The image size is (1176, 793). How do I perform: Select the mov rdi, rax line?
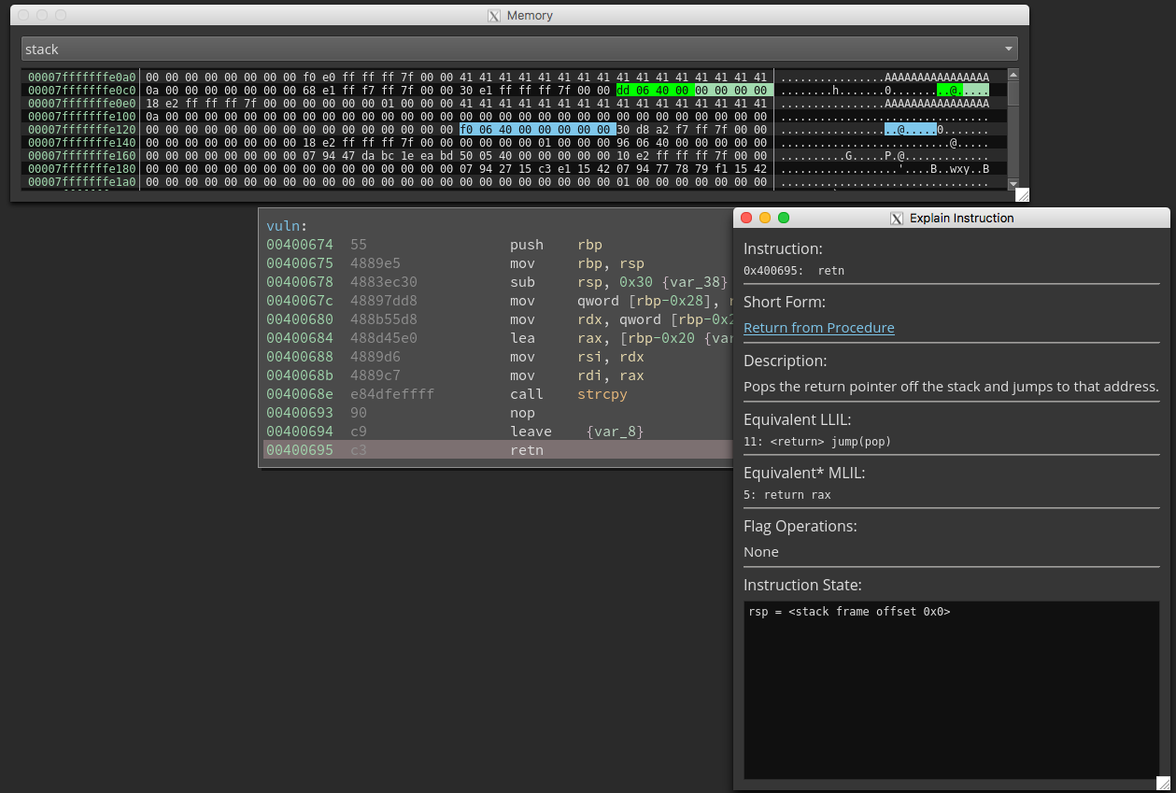click(x=498, y=375)
